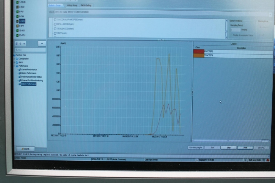
Task: Click first icon in function tree toolbar
Action: (17, 44)
